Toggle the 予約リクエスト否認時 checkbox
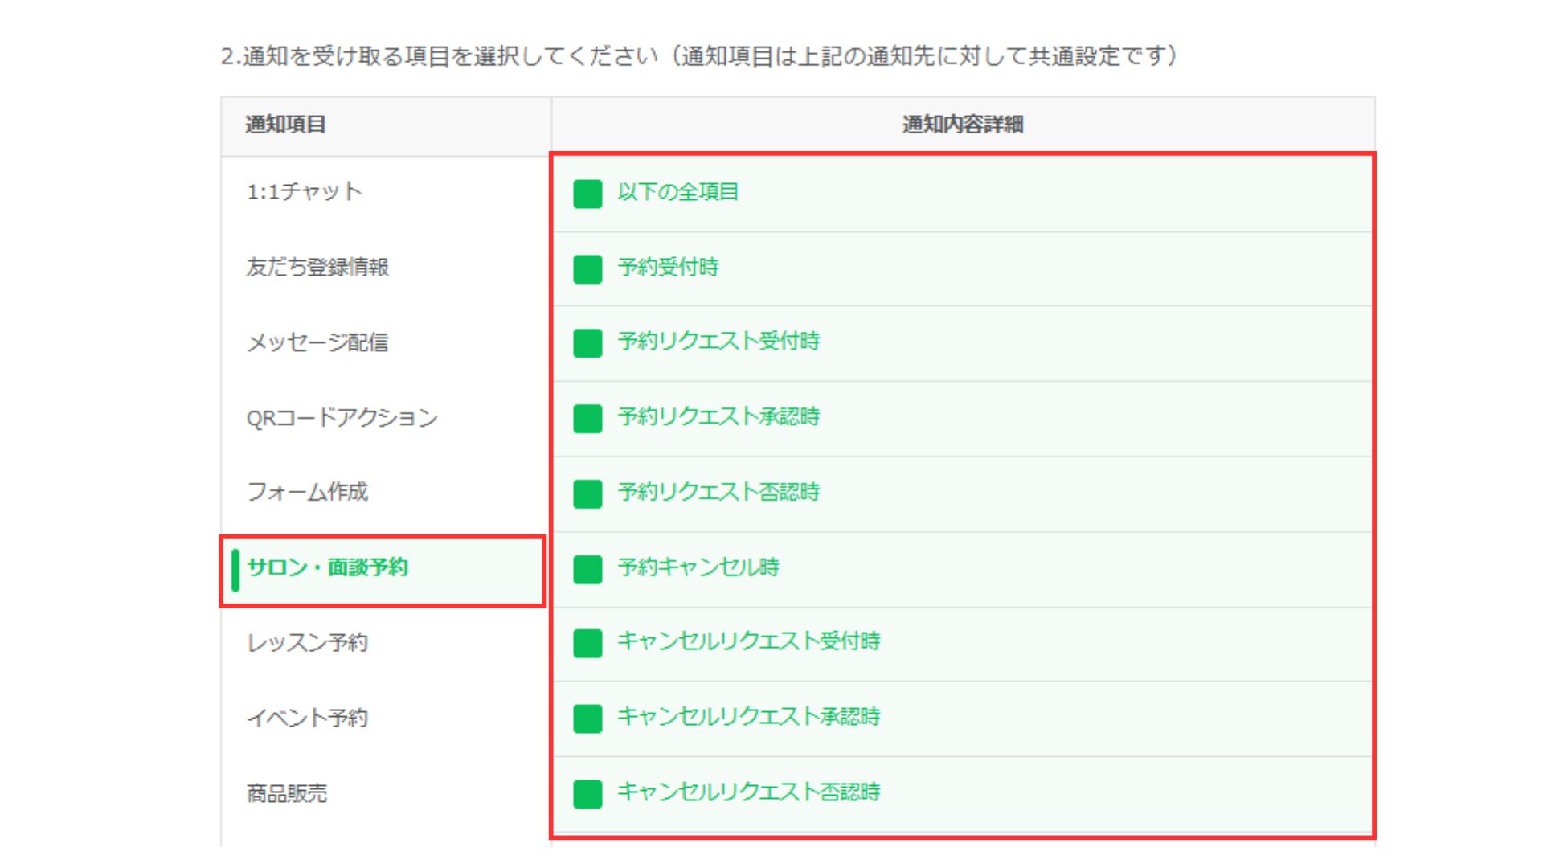This screenshot has height=868, width=1543. [587, 494]
